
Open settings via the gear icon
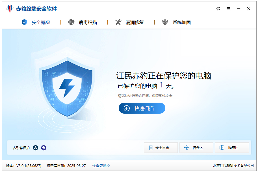click(x=218, y=9)
